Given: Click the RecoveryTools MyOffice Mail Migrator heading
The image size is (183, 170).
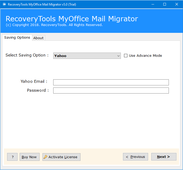Looking at the screenshot, I should click(72, 19).
